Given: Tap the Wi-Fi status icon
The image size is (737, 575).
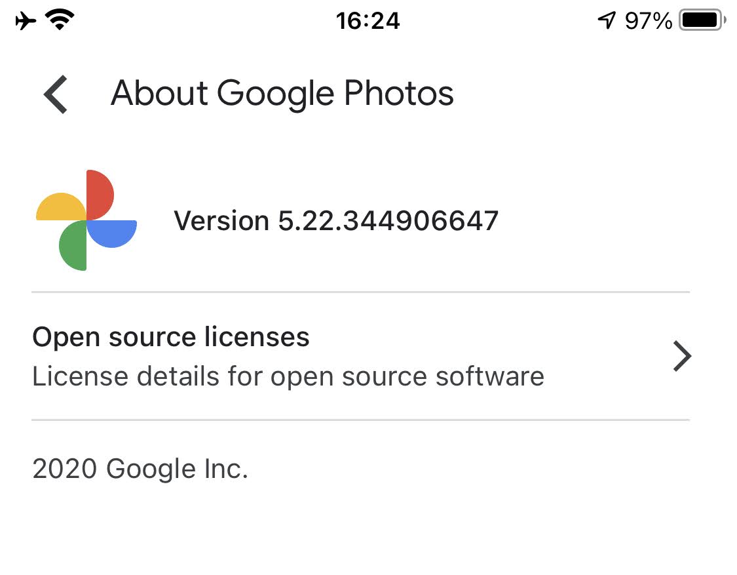Looking at the screenshot, I should (x=60, y=20).
